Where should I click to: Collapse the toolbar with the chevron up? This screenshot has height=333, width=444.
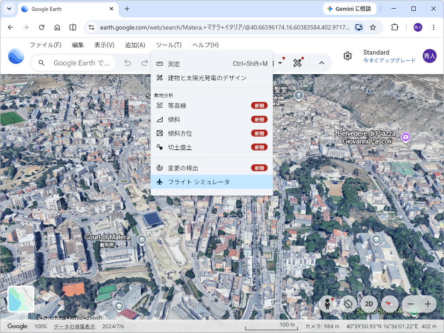322,63
